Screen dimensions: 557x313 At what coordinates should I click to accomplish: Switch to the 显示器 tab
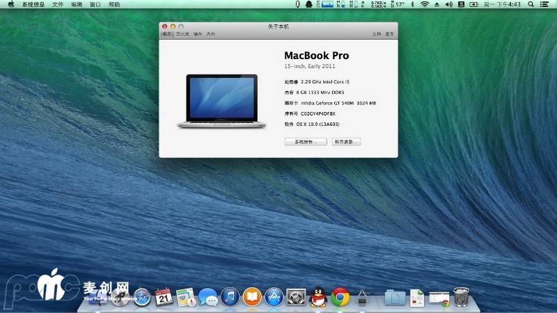(x=182, y=34)
